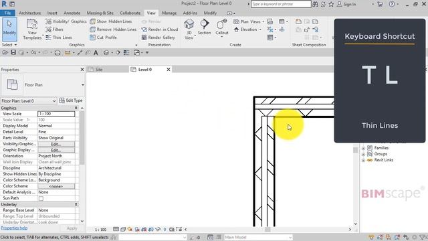
Task: Open the Filters tool
Action: [55, 29]
